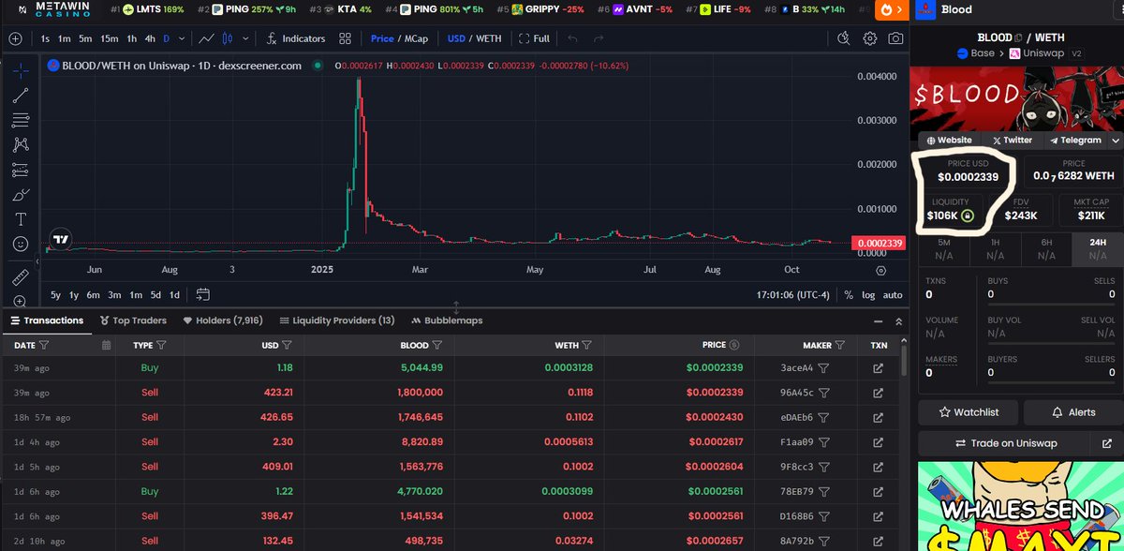Screen dimensions: 1124x551
Task: Open chart settings gear icon
Action: [870, 38]
